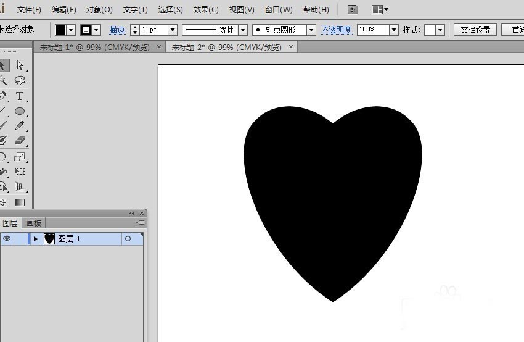524x342 pixels.
Task: Select the Direct Selection tool
Action: [20, 65]
